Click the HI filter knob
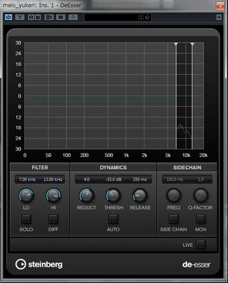Viewport: 228px width, 283px height. tap(53, 195)
